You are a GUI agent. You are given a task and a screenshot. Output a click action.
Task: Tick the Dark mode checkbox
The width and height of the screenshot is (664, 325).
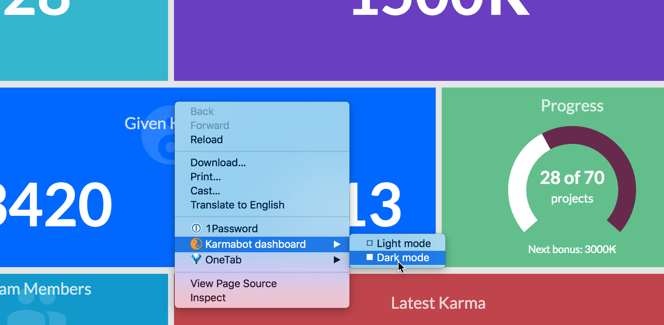click(x=370, y=257)
